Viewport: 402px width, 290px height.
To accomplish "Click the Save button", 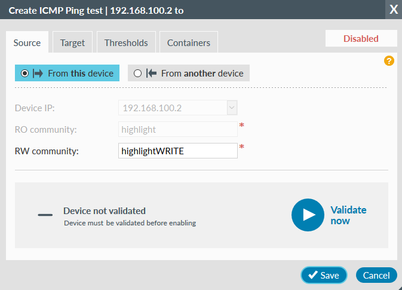I will [324, 276].
